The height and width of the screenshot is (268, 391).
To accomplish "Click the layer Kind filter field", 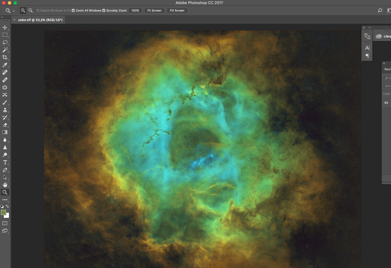I will [387, 78].
